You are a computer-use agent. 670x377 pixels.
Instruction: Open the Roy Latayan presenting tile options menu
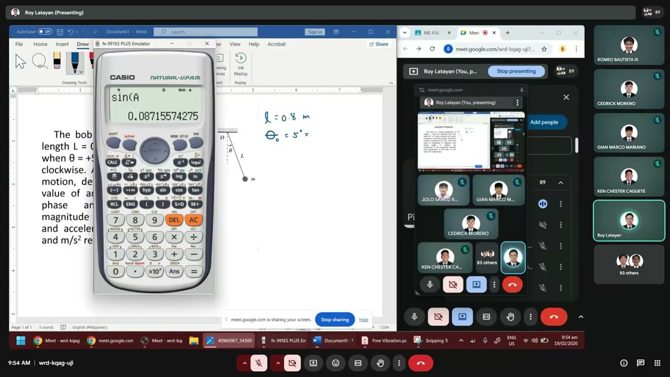pos(517,103)
